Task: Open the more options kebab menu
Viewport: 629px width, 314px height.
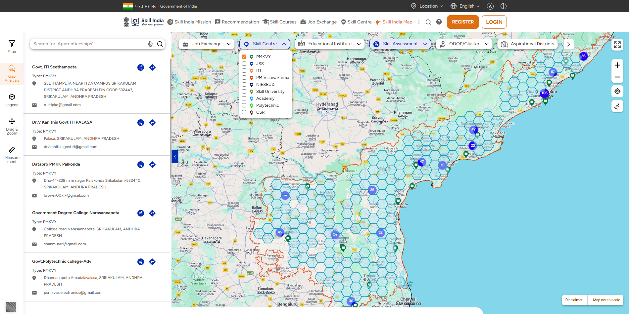Action: tap(419, 22)
